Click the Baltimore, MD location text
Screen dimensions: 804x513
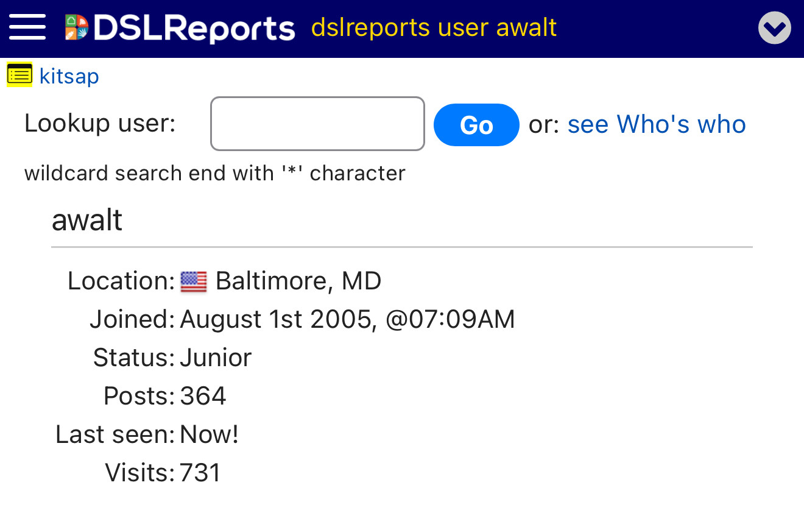click(x=298, y=281)
